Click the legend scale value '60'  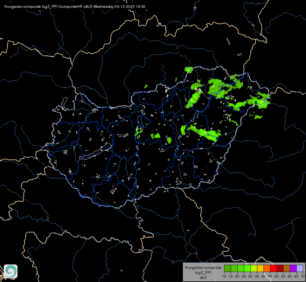coord(290,277)
